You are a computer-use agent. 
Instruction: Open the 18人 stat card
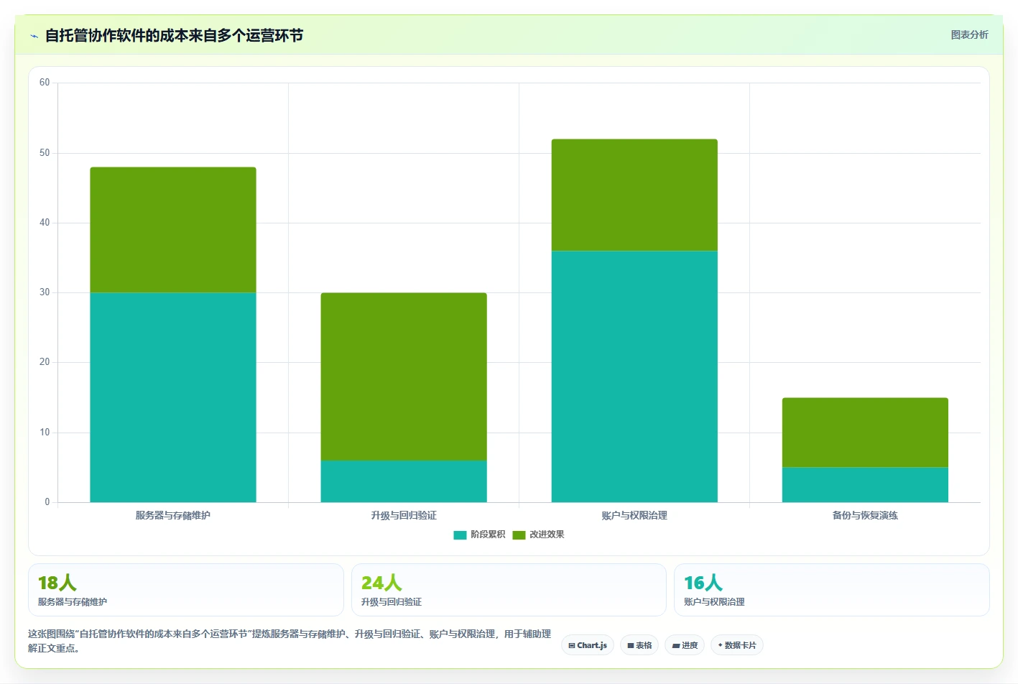(186, 590)
